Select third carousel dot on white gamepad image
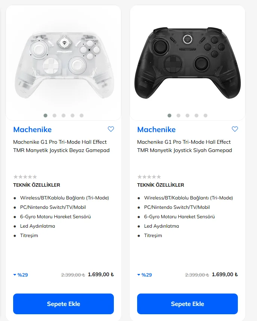The image size is (257, 321). click(63, 116)
